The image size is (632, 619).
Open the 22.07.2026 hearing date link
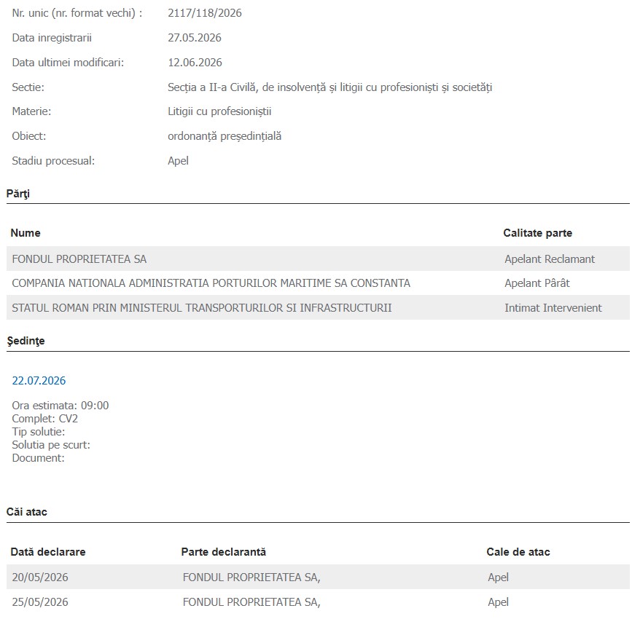(39, 381)
